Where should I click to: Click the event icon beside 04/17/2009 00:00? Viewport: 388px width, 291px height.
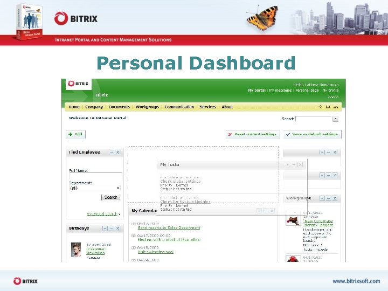[x=134, y=235]
